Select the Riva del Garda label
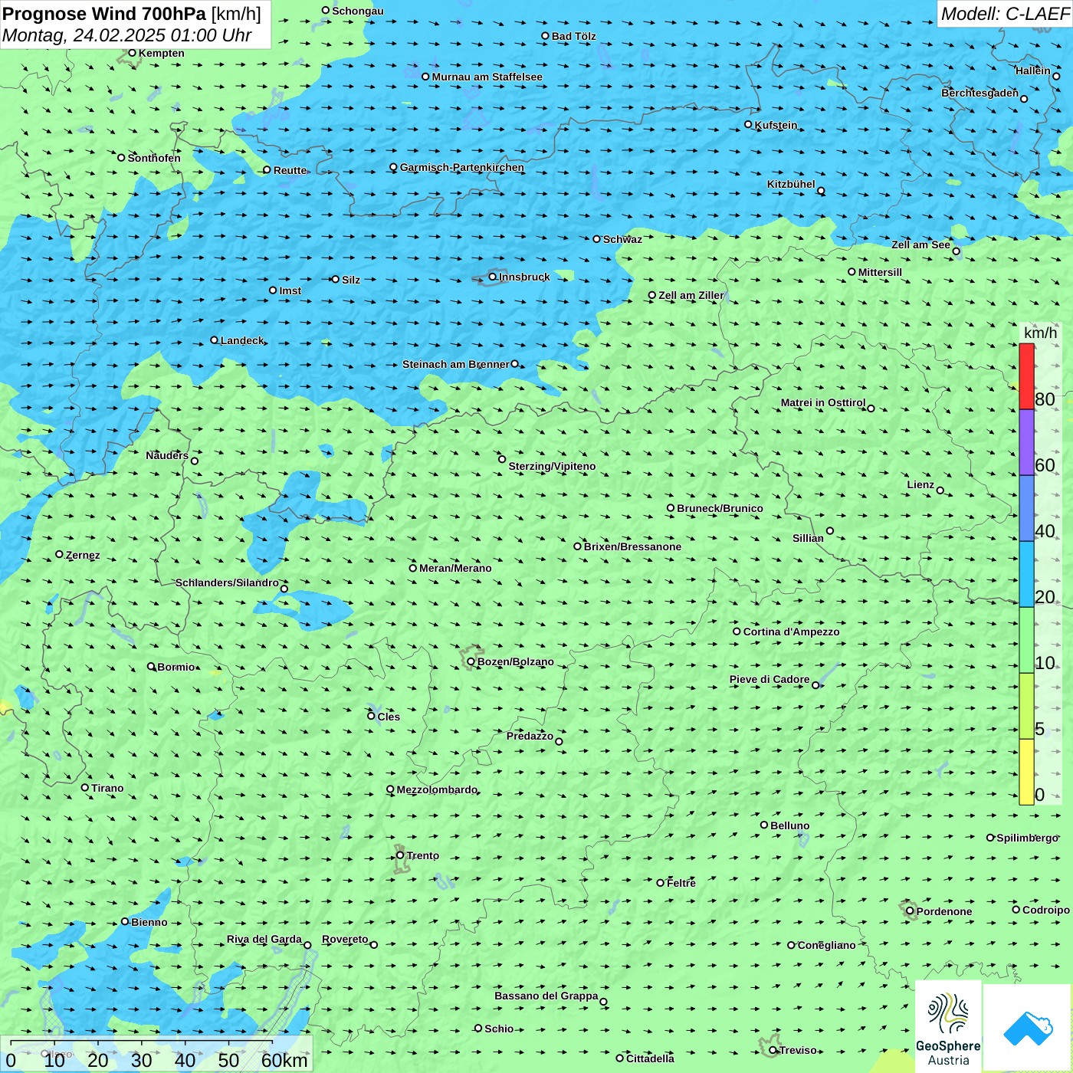The width and height of the screenshot is (1073, 1073). pos(264,939)
